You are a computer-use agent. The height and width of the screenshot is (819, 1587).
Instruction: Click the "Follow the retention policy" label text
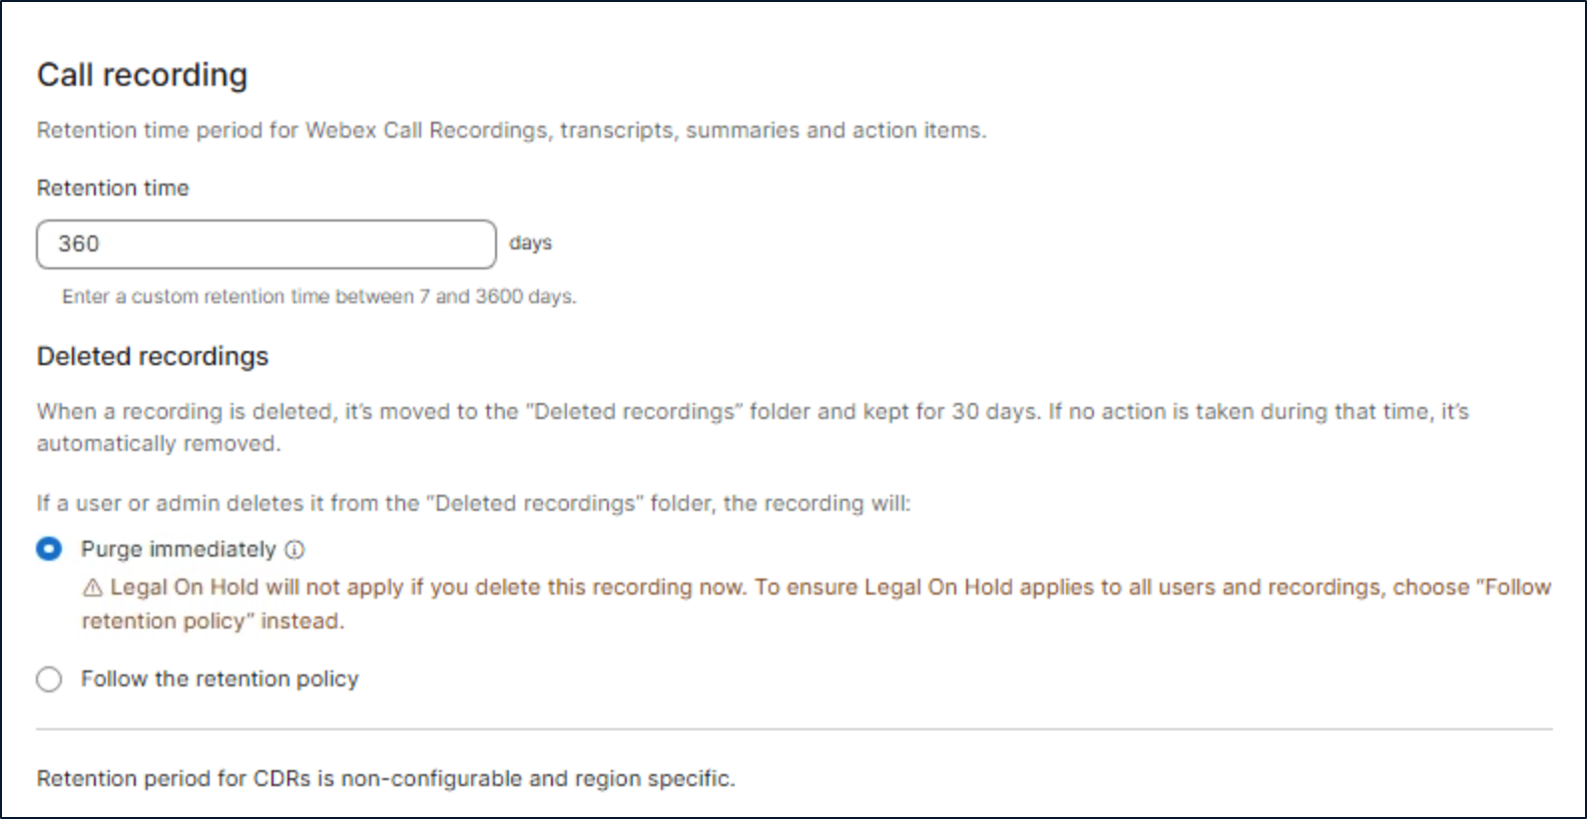(x=220, y=679)
